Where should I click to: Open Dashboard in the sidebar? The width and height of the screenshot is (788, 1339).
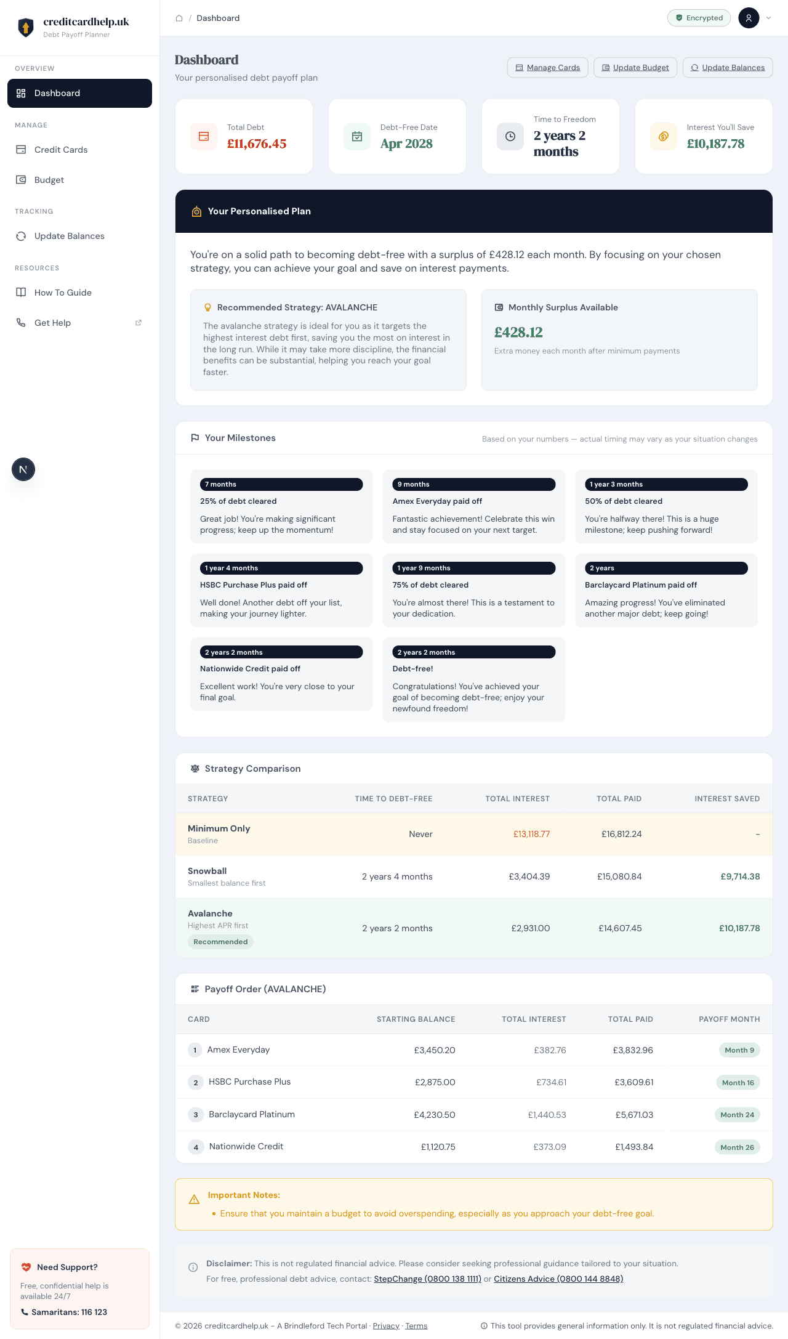point(79,93)
